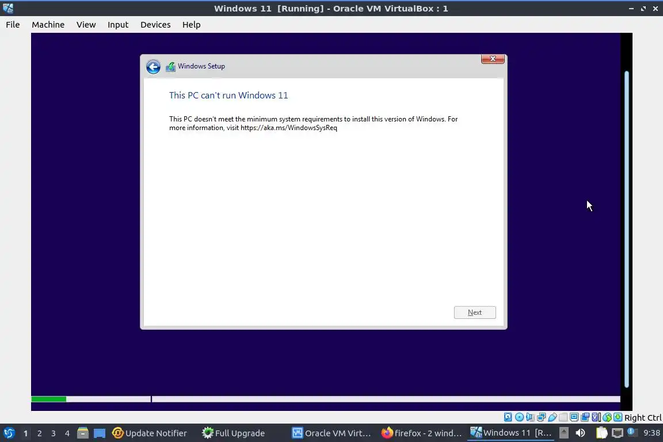Minimize the VirtualBox window

pos(631,9)
